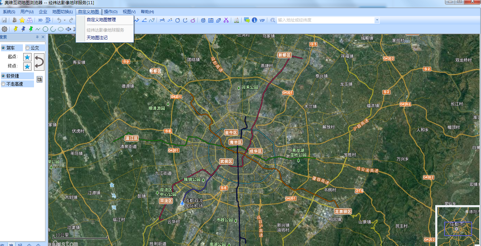Open settings gear in second toolbar
481x246 pixels.
click(5, 29)
